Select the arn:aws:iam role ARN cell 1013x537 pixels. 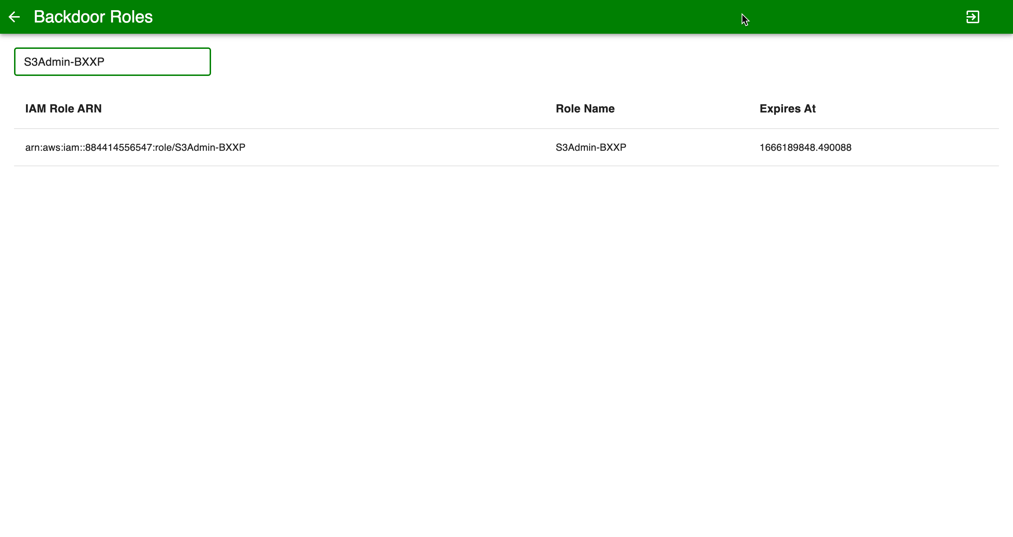pyautogui.click(x=135, y=147)
